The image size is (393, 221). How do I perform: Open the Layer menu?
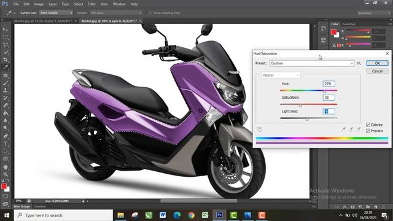click(52, 4)
